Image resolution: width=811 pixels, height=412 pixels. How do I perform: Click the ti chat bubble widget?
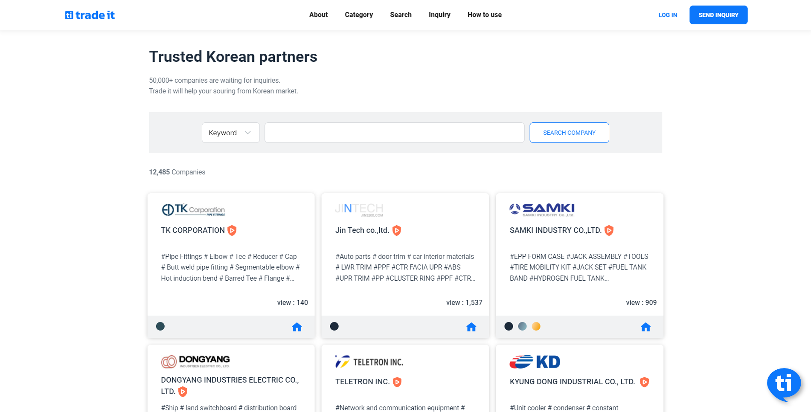pos(783,384)
